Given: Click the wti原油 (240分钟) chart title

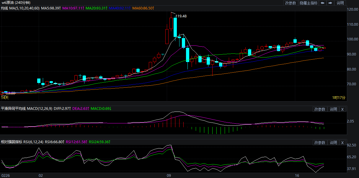Looking at the screenshot, I should pos(14,3).
